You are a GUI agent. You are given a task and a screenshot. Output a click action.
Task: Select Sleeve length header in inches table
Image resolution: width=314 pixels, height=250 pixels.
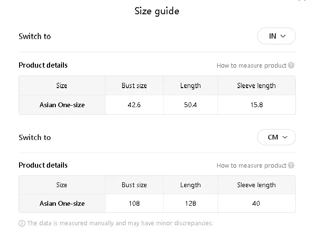click(257, 86)
